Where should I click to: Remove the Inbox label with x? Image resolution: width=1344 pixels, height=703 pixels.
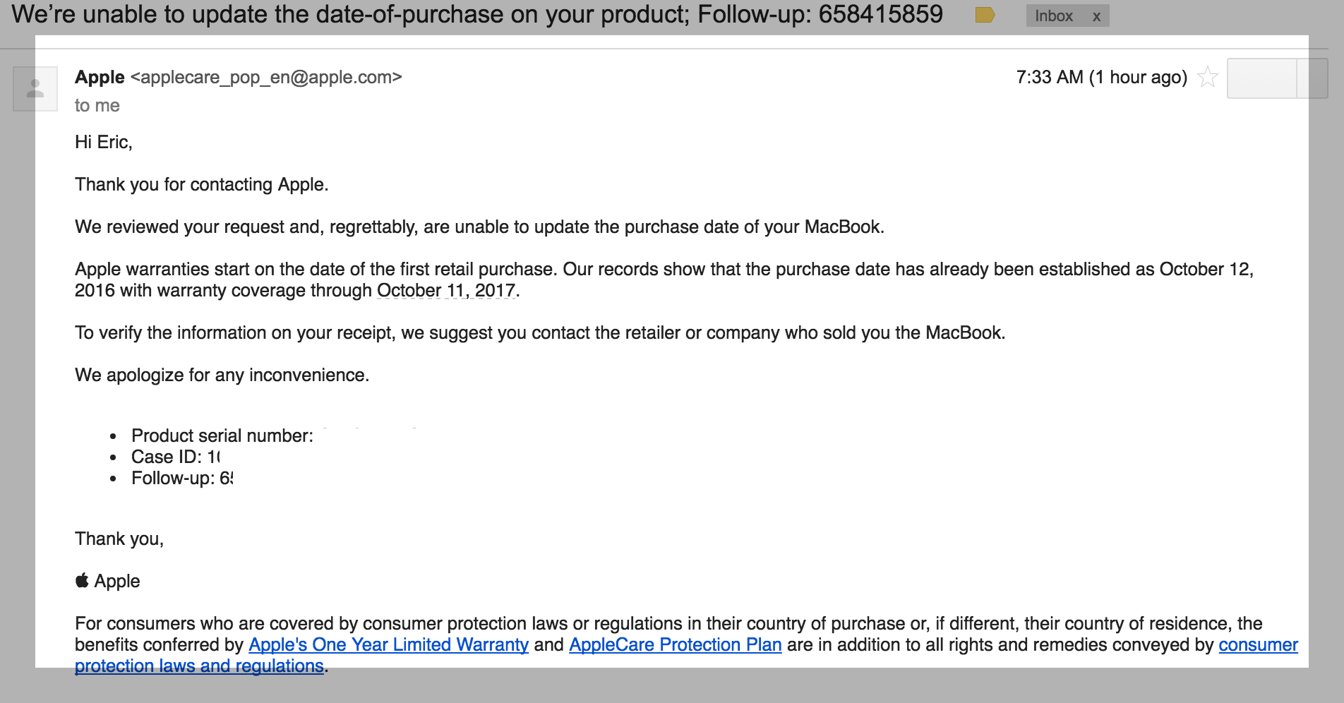1096,16
